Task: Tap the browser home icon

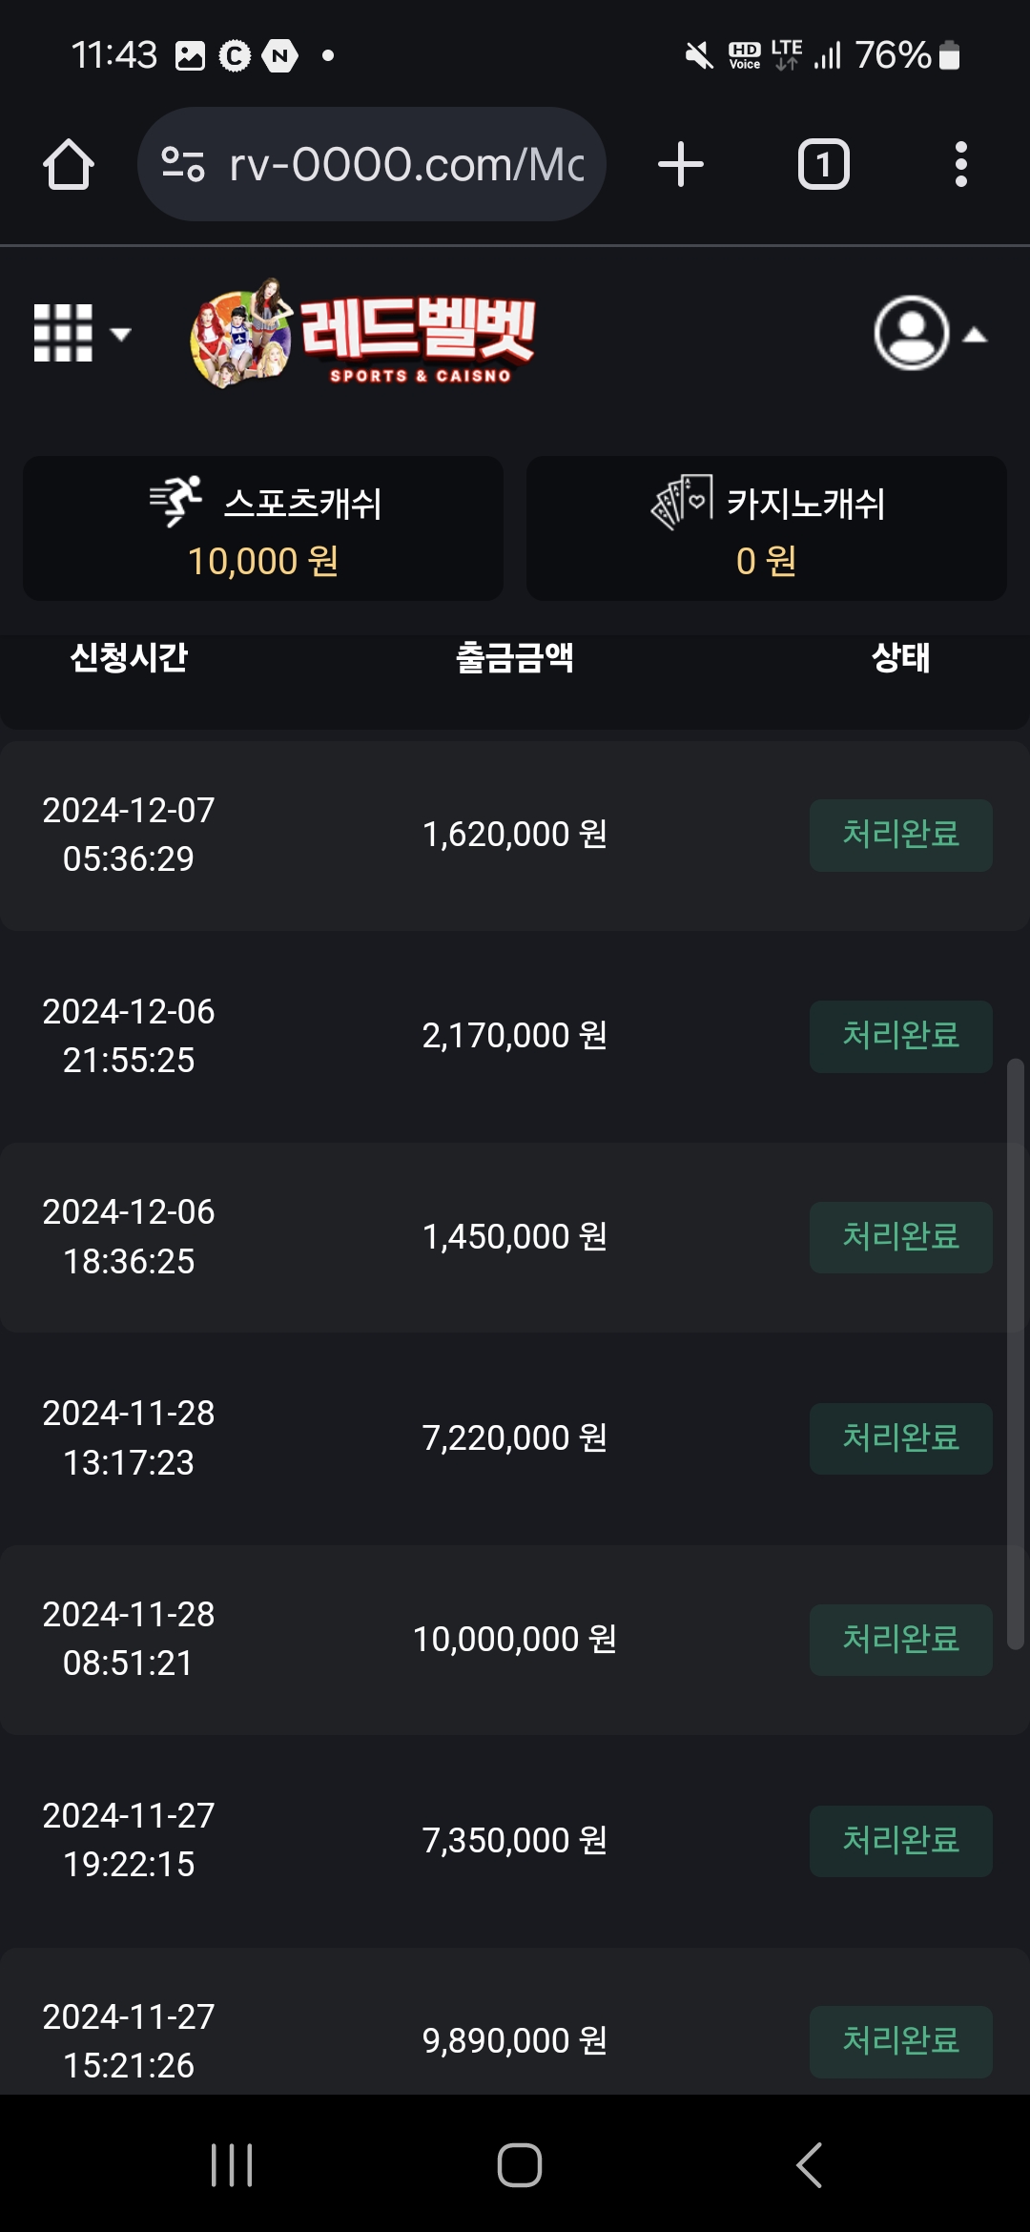Action: point(69,165)
